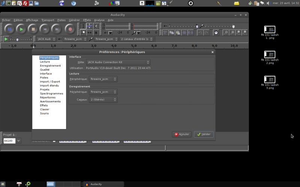The width and height of the screenshot is (300, 187).
Task: Select Spectrogrammes in preferences list
Action: [x=51, y=93]
